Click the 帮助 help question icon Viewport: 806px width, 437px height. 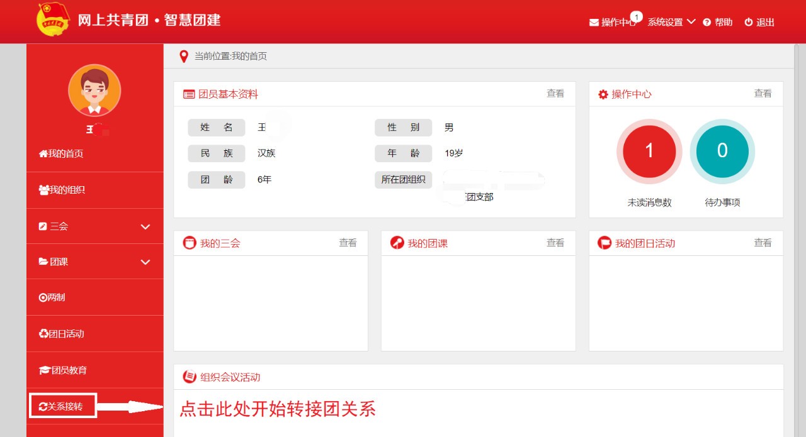pos(707,23)
